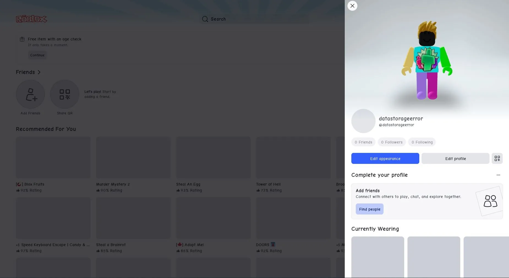Click the Murder Mystery 2 title text
Viewport: 509px width, 278px height.
[x=113, y=184]
